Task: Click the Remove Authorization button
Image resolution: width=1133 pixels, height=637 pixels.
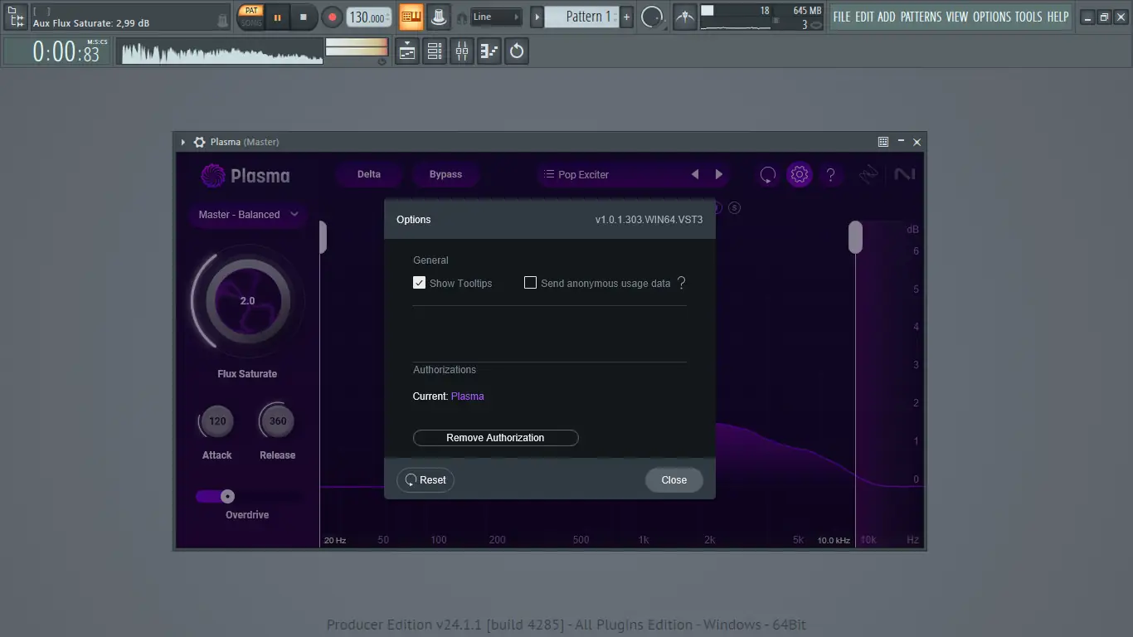Action: [496, 438]
